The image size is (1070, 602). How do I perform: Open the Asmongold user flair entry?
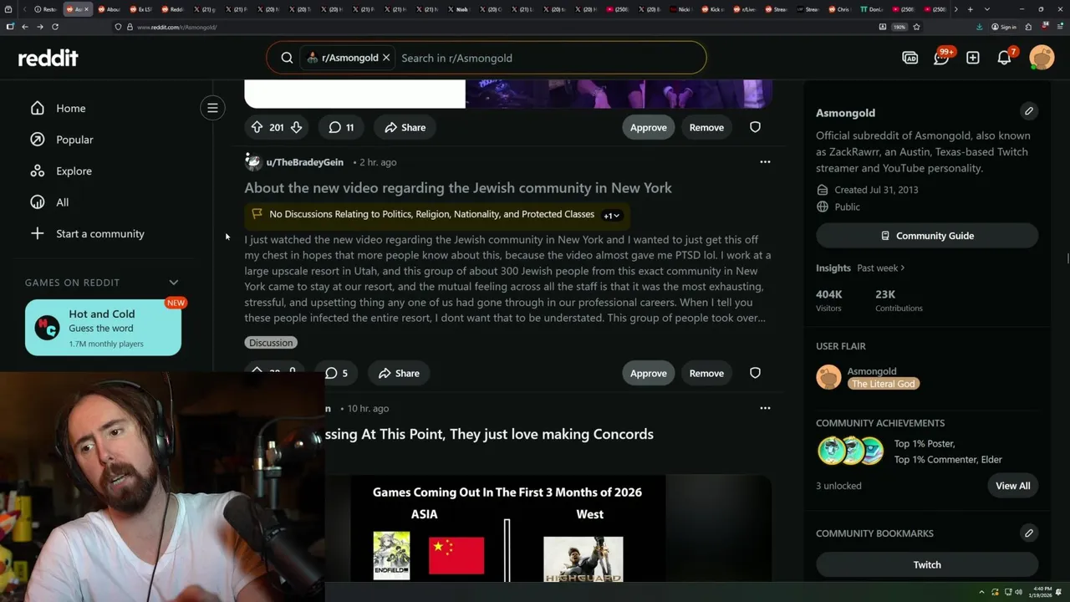point(867,377)
